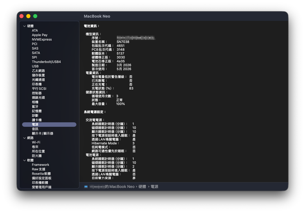The width and height of the screenshot is (305, 213).
Task: Select 防火牆 in the sidebar
Action: pyautogui.click(x=37, y=156)
